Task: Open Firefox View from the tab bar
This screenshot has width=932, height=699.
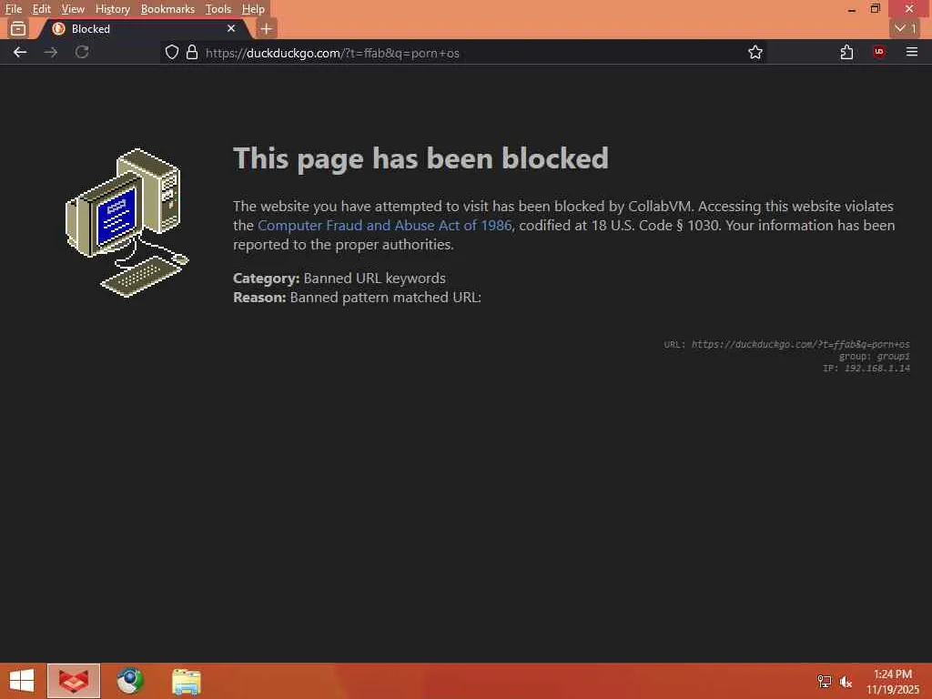Action: 18,28
